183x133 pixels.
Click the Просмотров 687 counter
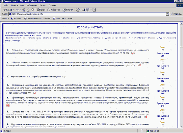(x=163, y=80)
